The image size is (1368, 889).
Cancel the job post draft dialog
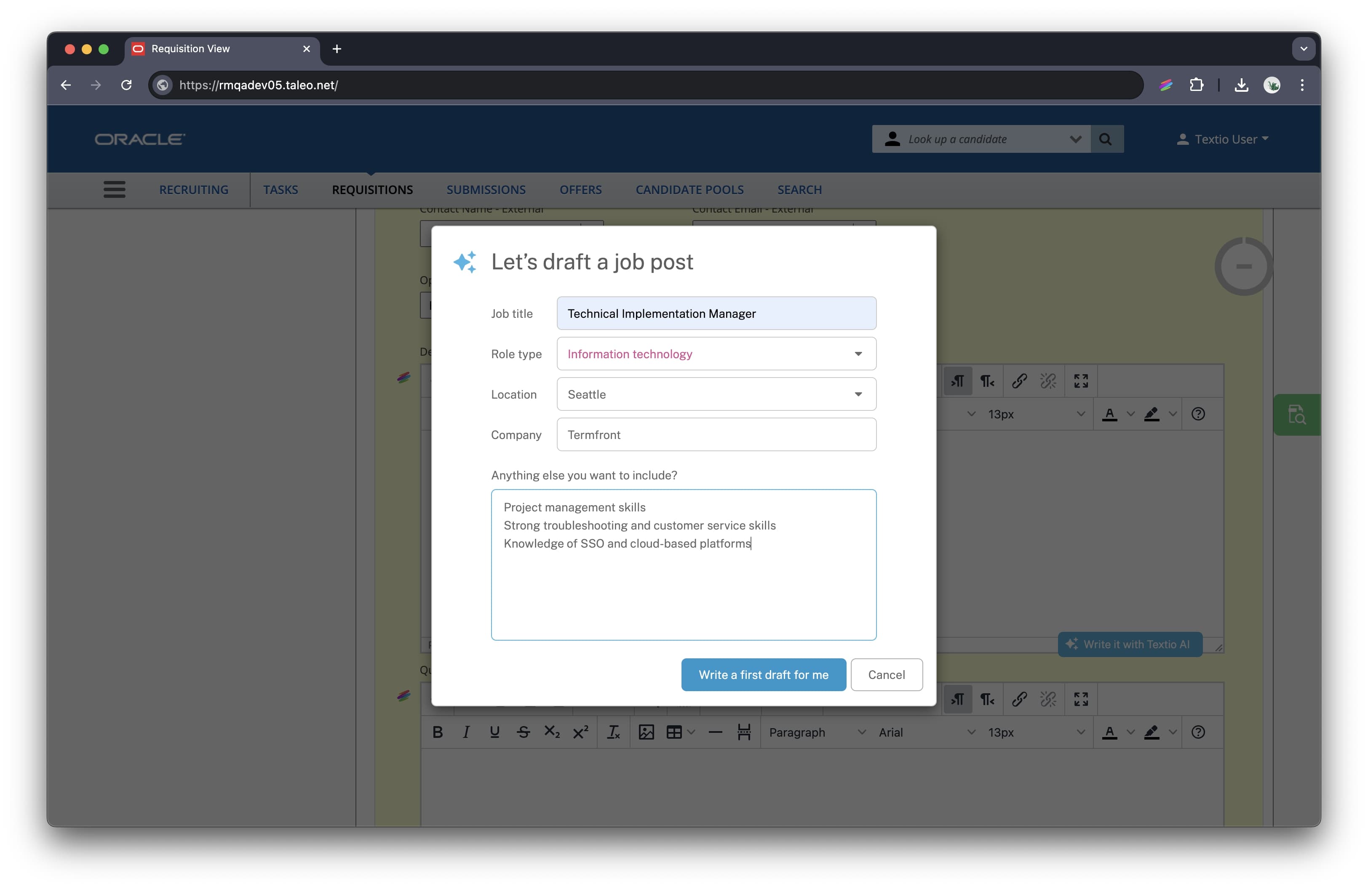pos(886,675)
